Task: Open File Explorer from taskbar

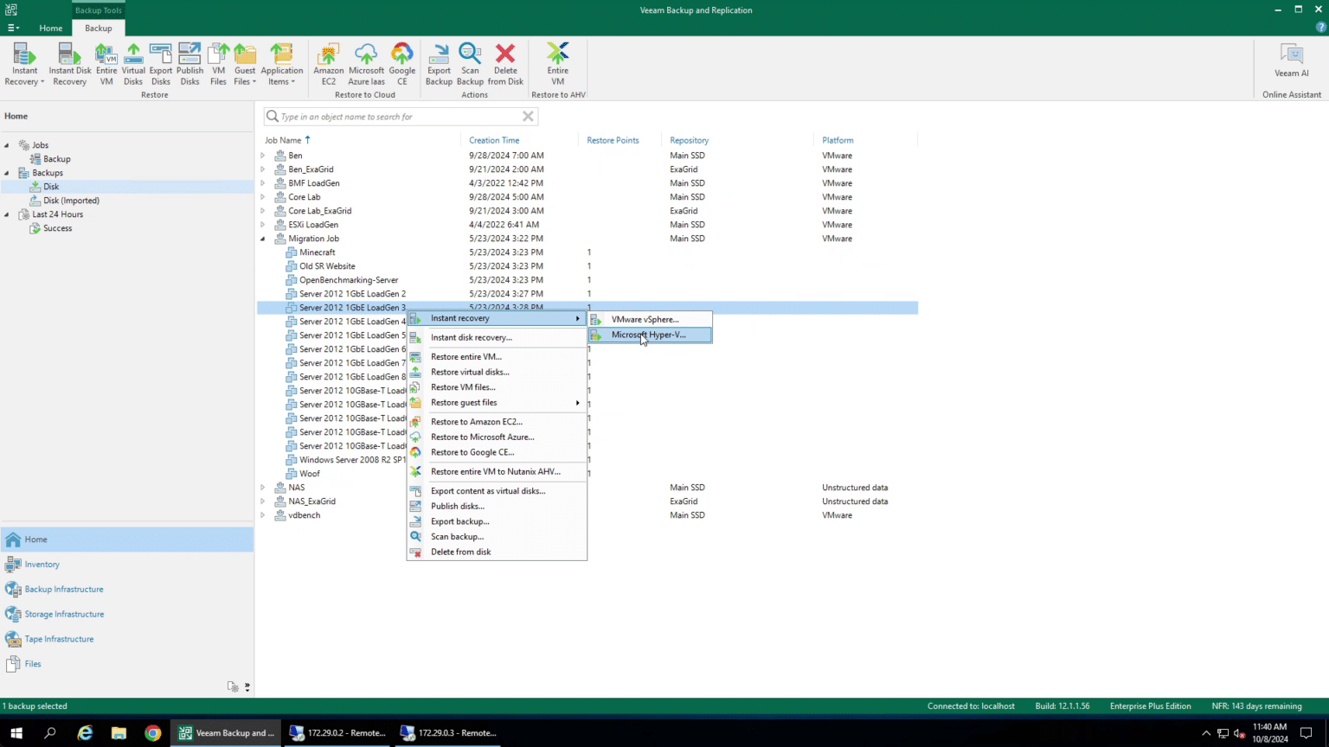Action: pos(119,733)
